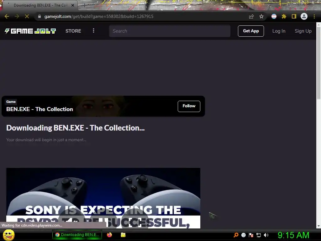Click the 'Downloading BEN.EXE - The Collection...' heading

75,128
